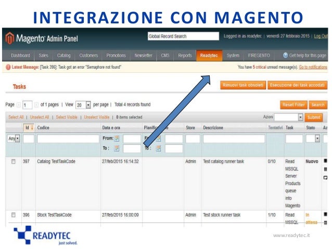
Task: Open Pianificazione To calendar picker
Action: [158, 148]
